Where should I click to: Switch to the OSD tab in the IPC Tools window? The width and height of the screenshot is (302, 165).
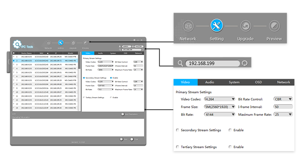pos(126,53)
